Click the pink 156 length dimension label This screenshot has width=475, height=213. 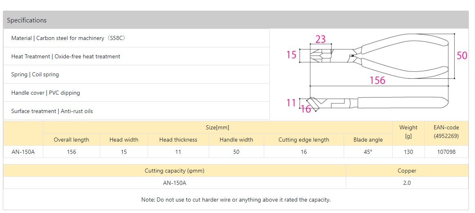tap(377, 80)
